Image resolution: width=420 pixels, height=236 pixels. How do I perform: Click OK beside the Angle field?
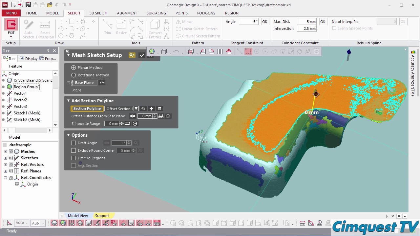pyautogui.click(x=264, y=22)
